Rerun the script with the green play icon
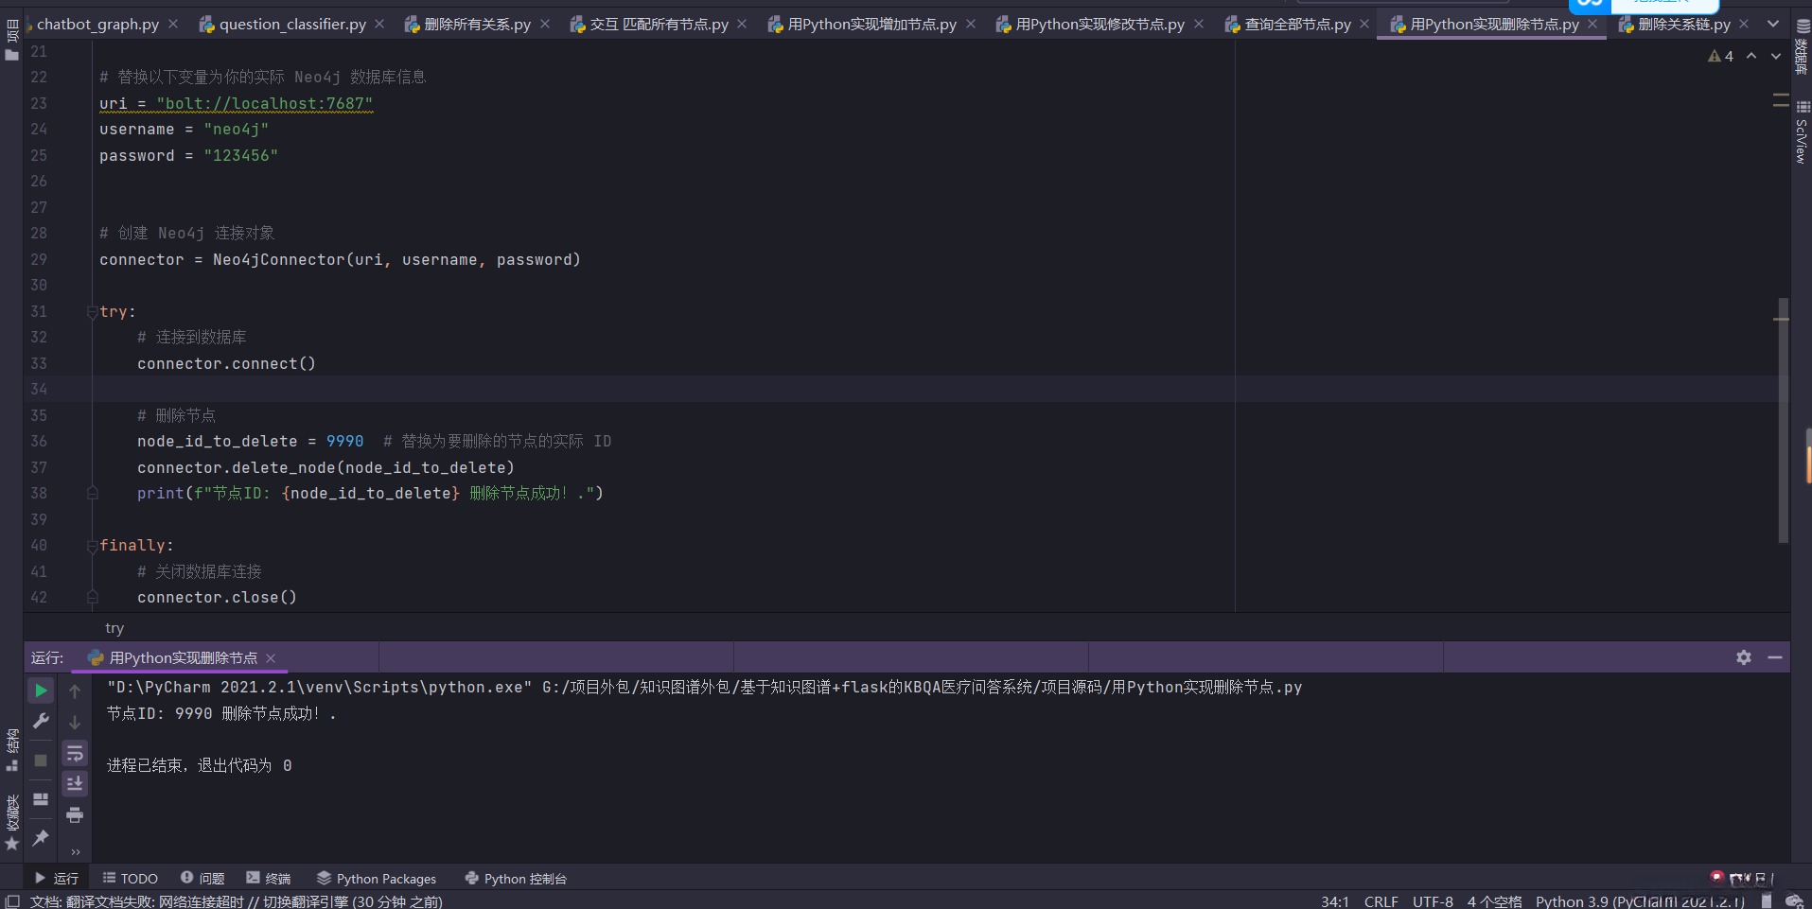The height and width of the screenshot is (909, 1812). [41, 691]
